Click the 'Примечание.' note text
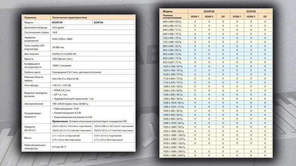Viewport: 296px width, 166px height. [x=60, y=121]
